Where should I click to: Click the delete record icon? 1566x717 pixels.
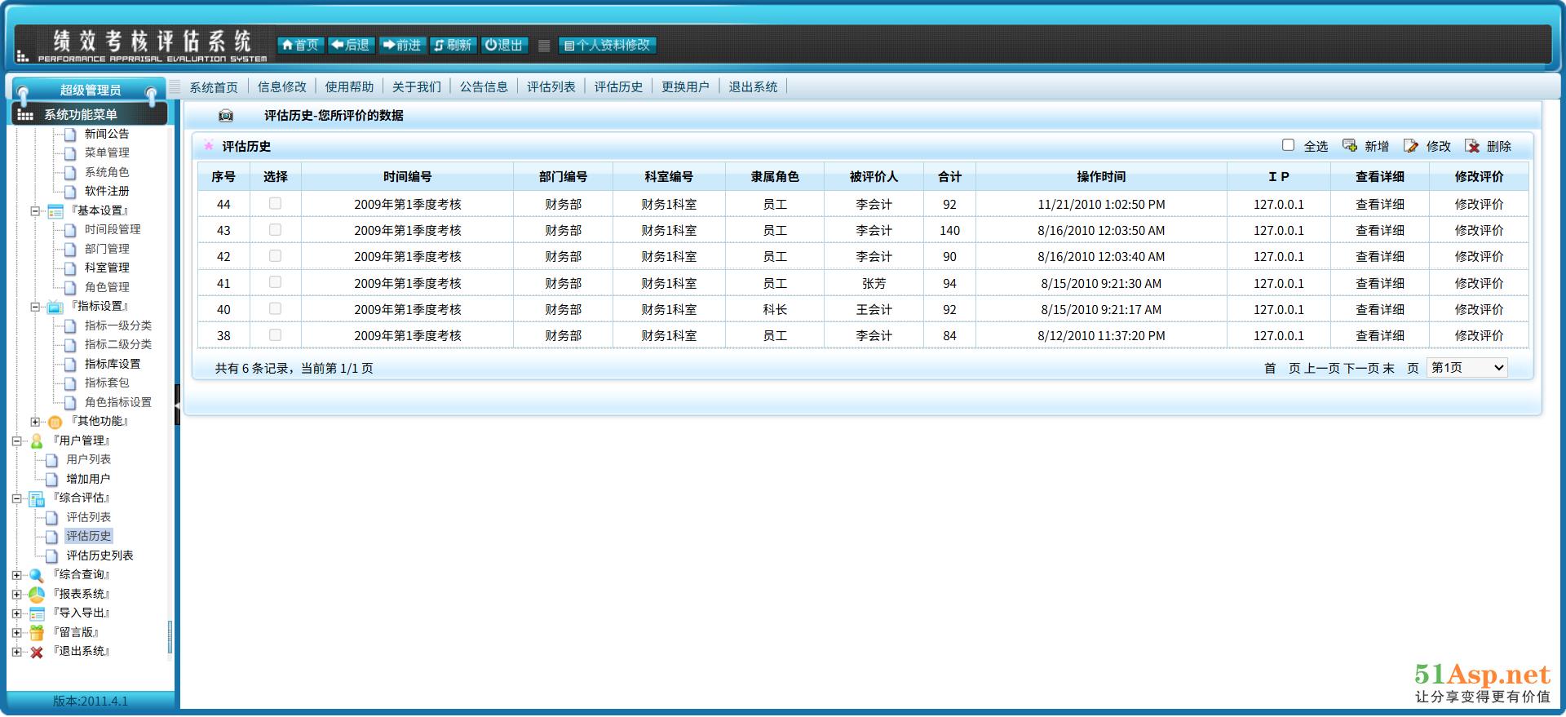pyautogui.click(x=1472, y=146)
